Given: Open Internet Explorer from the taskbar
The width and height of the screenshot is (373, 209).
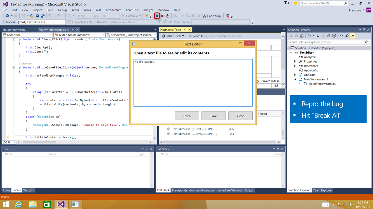Looking at the screenshot, I should [19, 204].
